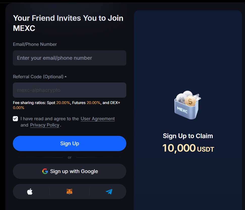
Task: Open the Privacy Policy link
Action: click(45, 125)
